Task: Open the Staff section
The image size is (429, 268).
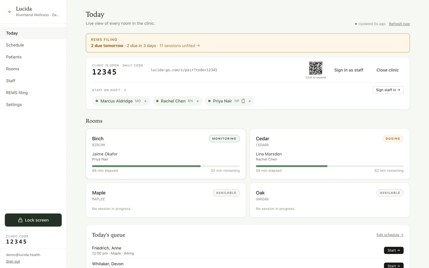Action: 33,81
